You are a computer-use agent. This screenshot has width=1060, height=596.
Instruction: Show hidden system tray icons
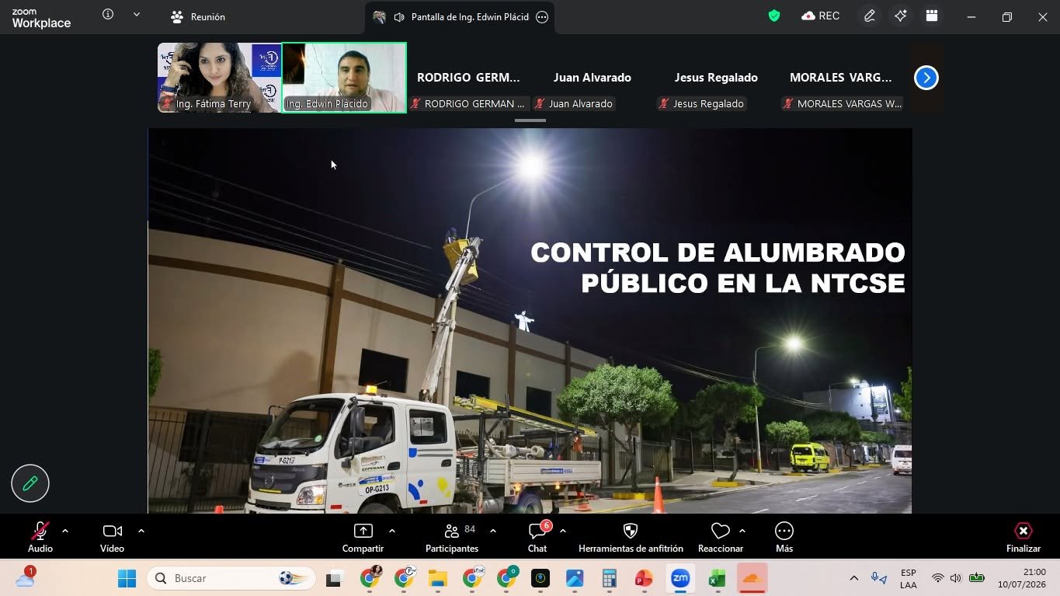[x=854, y=578]
